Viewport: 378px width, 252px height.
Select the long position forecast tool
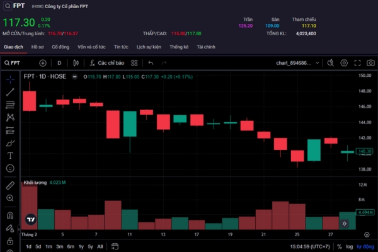(x=10, y=130)
